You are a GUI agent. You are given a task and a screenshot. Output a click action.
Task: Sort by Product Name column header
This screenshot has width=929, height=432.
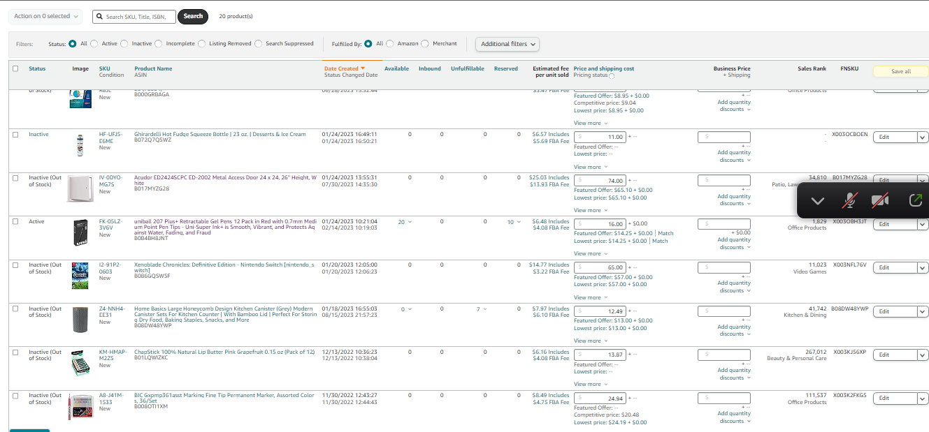click(x=153, y=68)
